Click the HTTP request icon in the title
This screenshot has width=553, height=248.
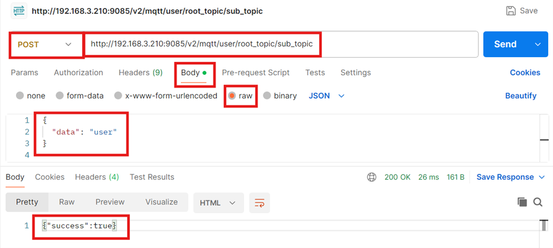click(19, 11)
